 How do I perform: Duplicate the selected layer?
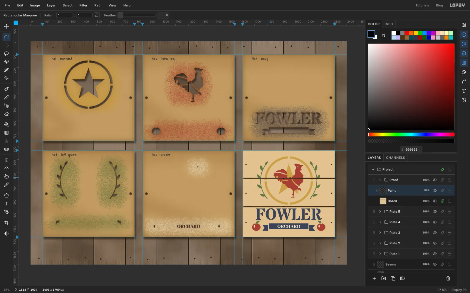point(393,278)
